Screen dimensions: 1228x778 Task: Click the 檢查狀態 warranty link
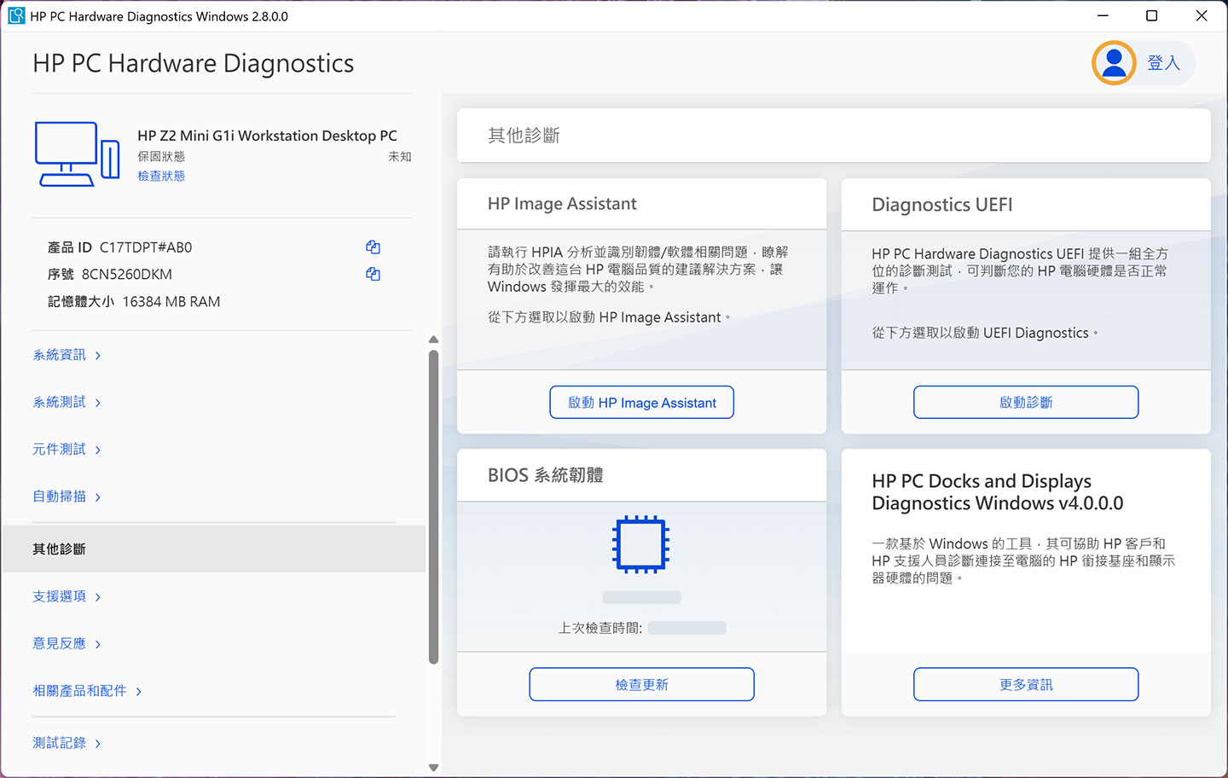pyautogui.click(x=160, y=175)
